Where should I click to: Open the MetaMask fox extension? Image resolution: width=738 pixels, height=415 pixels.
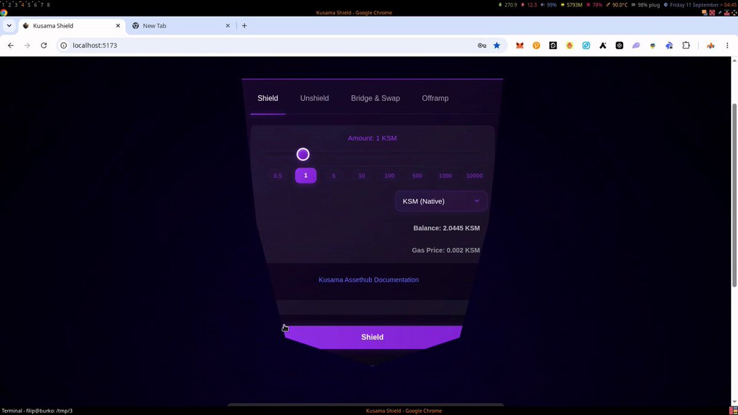(x=520, y=45)
